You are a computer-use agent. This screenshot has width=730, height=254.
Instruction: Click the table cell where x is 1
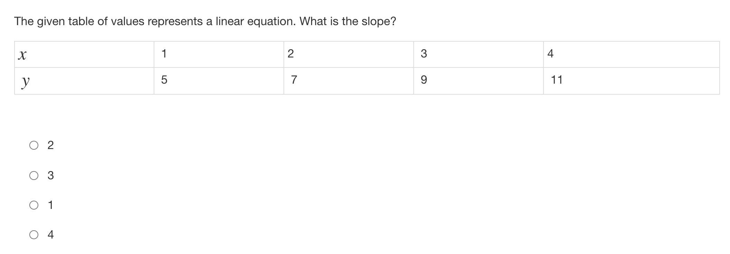(x=219, y=54)
